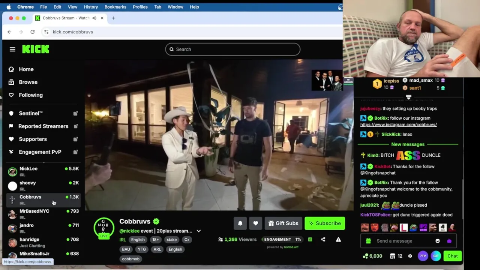Open chat settings gear icon

coord(410,256)
